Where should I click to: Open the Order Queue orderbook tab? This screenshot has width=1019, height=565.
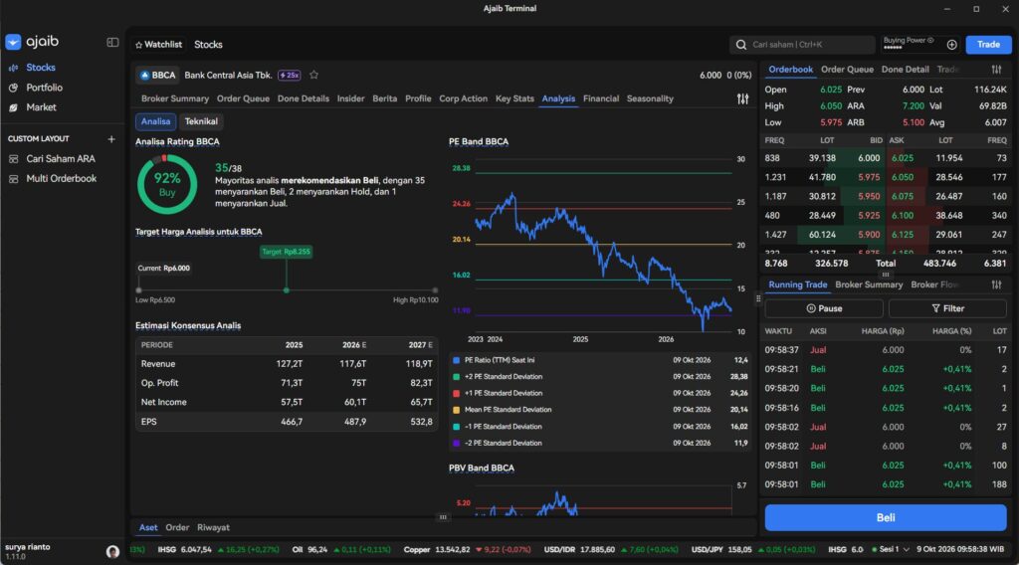coord(847,70)
